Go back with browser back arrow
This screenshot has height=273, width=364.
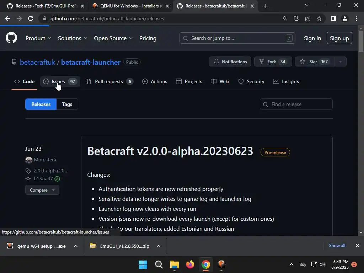(x=8, y=18)
